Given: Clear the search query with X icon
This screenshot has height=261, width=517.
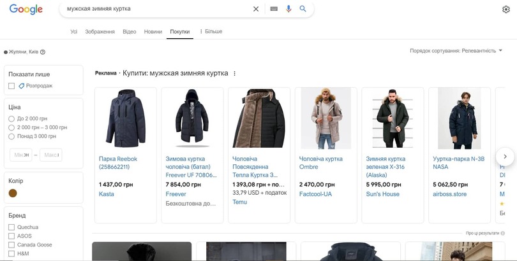Looking at the screenshot, I should [x=256, y=9].
